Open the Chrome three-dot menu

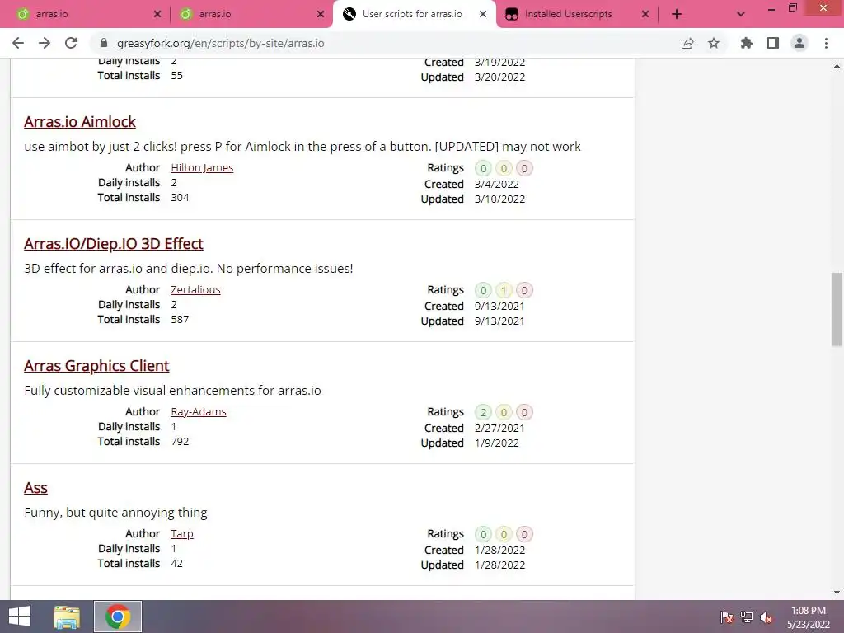click(826, 43)
